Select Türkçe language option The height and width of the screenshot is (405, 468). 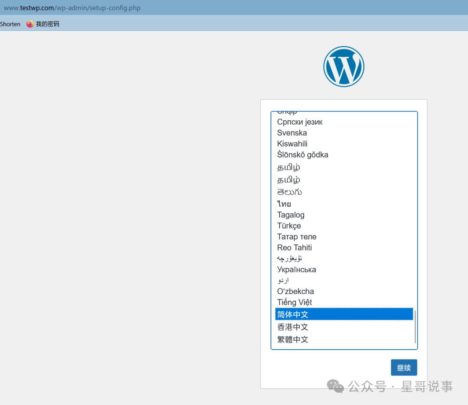coord(344,225)
